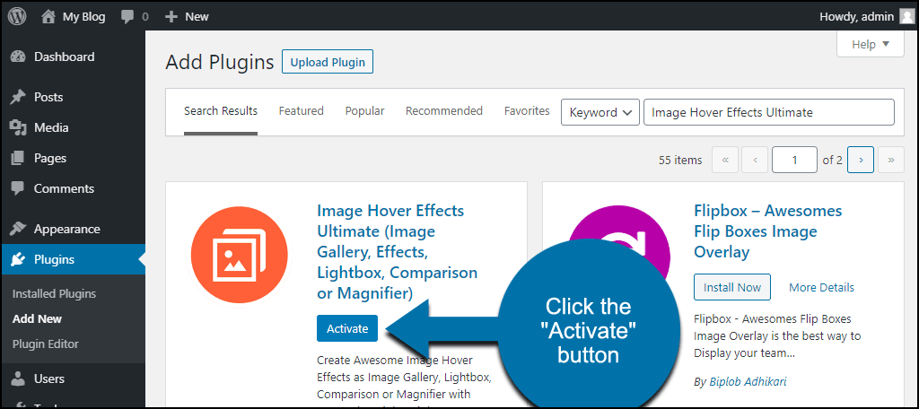Go to the next results page

click(861, 160)
